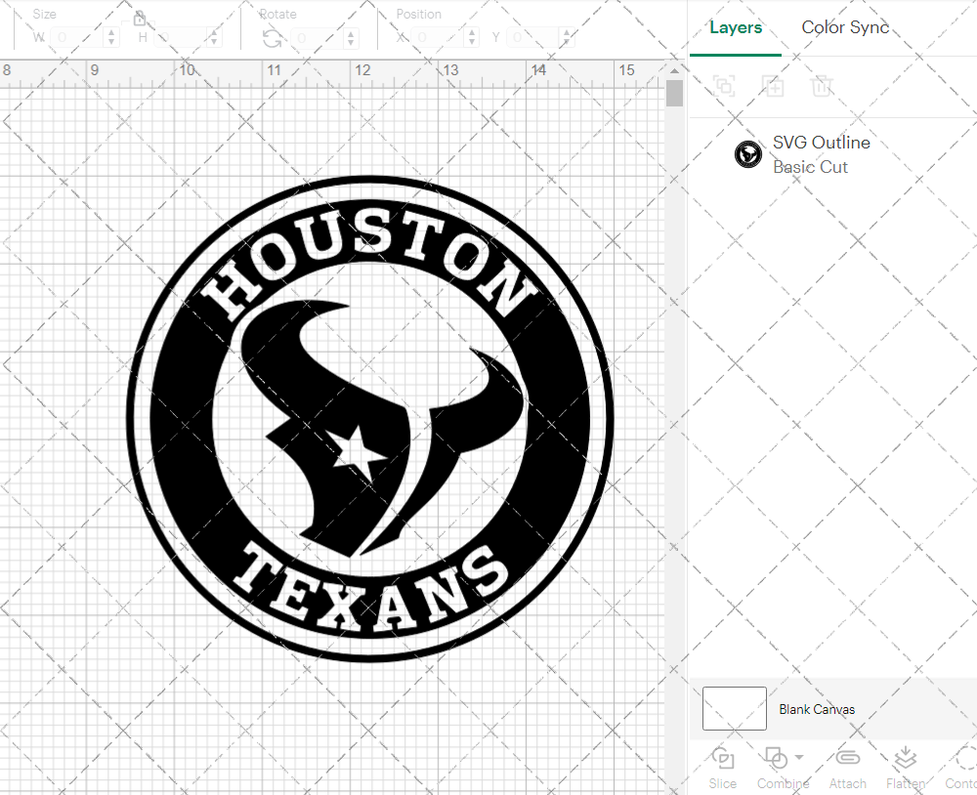Image resolution: width=977 pixels, height=795 pixels.
Task: Click the canvas vertical scrollbar
Action: point(674,93)
